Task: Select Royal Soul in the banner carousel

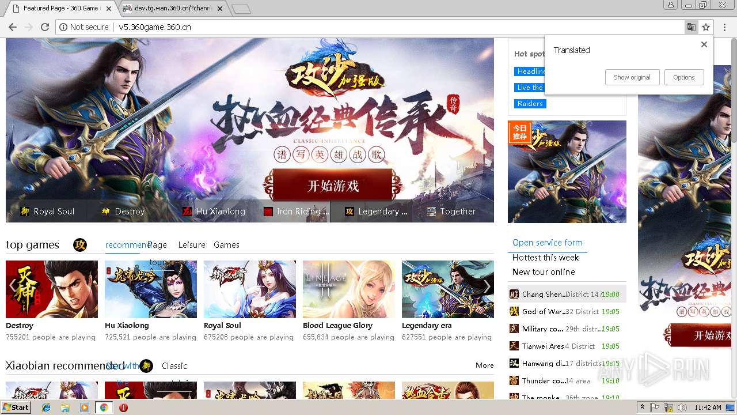Action: pos(47,212)
